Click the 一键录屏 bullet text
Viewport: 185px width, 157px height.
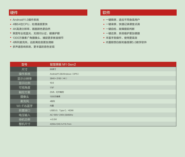pos(123,24)
